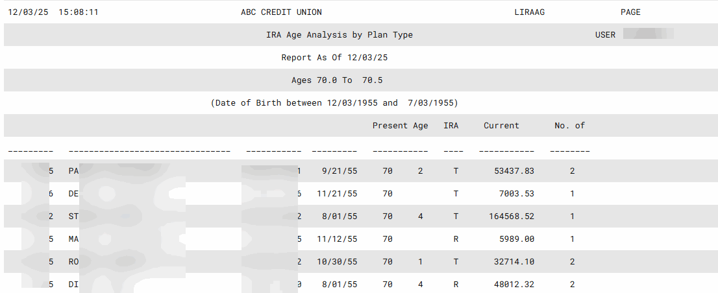
Task: Click the PAGE label
Action: coord(630,12)
